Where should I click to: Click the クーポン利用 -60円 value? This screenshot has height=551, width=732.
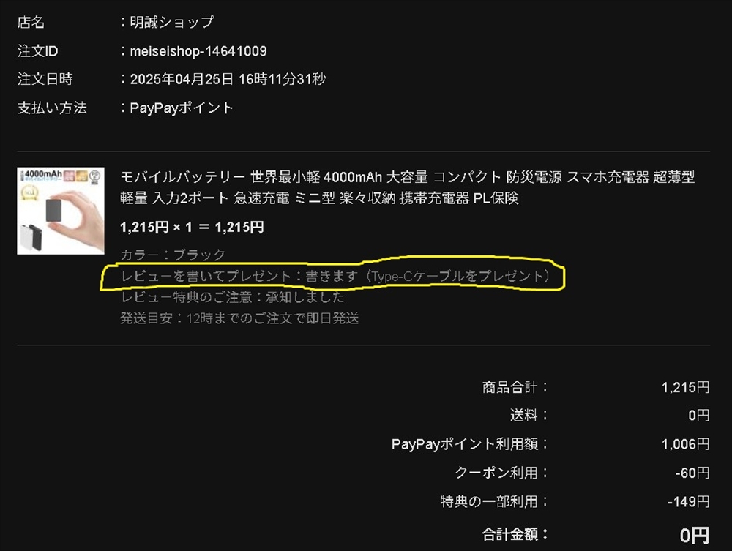pyautogui.click(x=692, y=473)
